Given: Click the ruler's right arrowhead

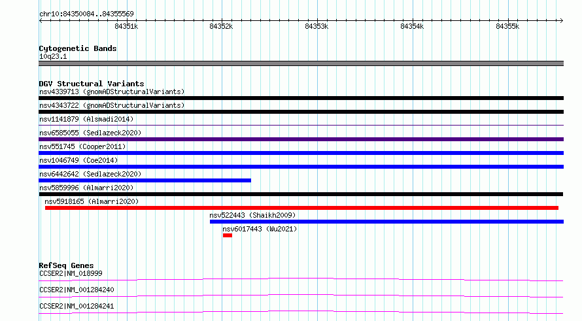Looking at the screenshot, I should (x=562, y=21).
